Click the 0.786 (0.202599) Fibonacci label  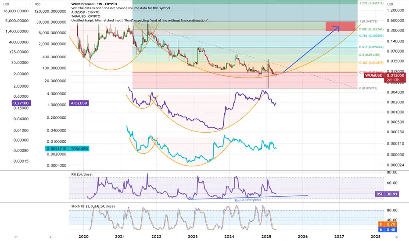(371, 35)
